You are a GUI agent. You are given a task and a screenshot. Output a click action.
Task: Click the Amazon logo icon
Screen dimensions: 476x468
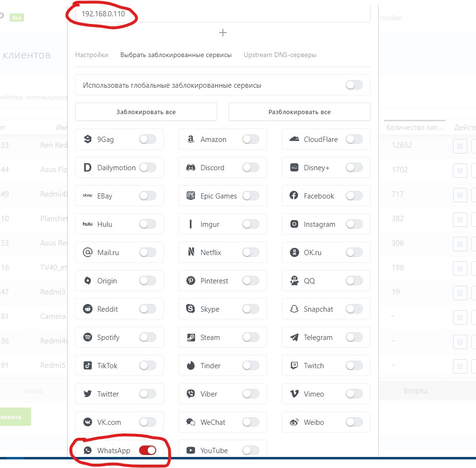[x=191, y=139]
